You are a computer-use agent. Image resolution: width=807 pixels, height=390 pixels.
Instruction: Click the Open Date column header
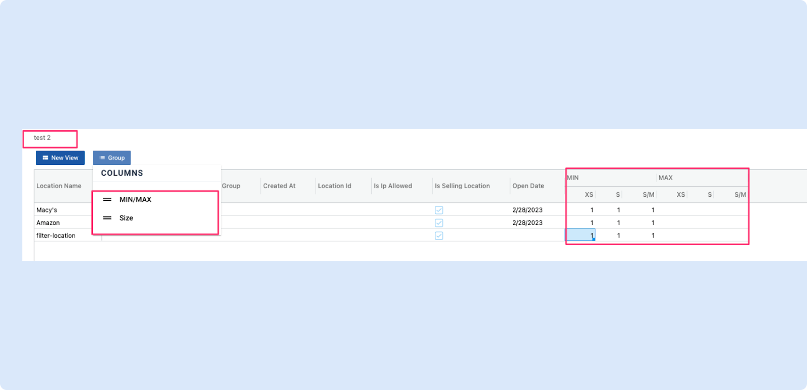coord(528,186)
